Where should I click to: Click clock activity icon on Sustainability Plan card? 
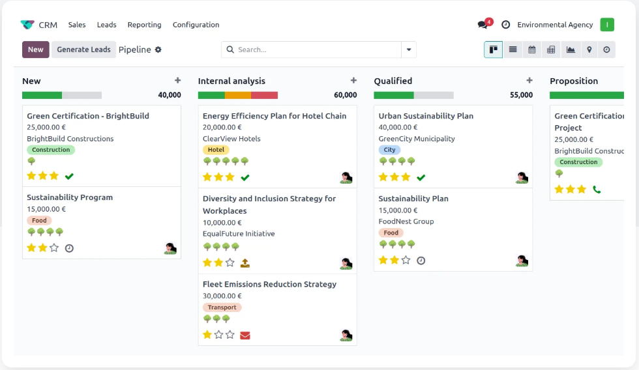click(x=421, y=261)
